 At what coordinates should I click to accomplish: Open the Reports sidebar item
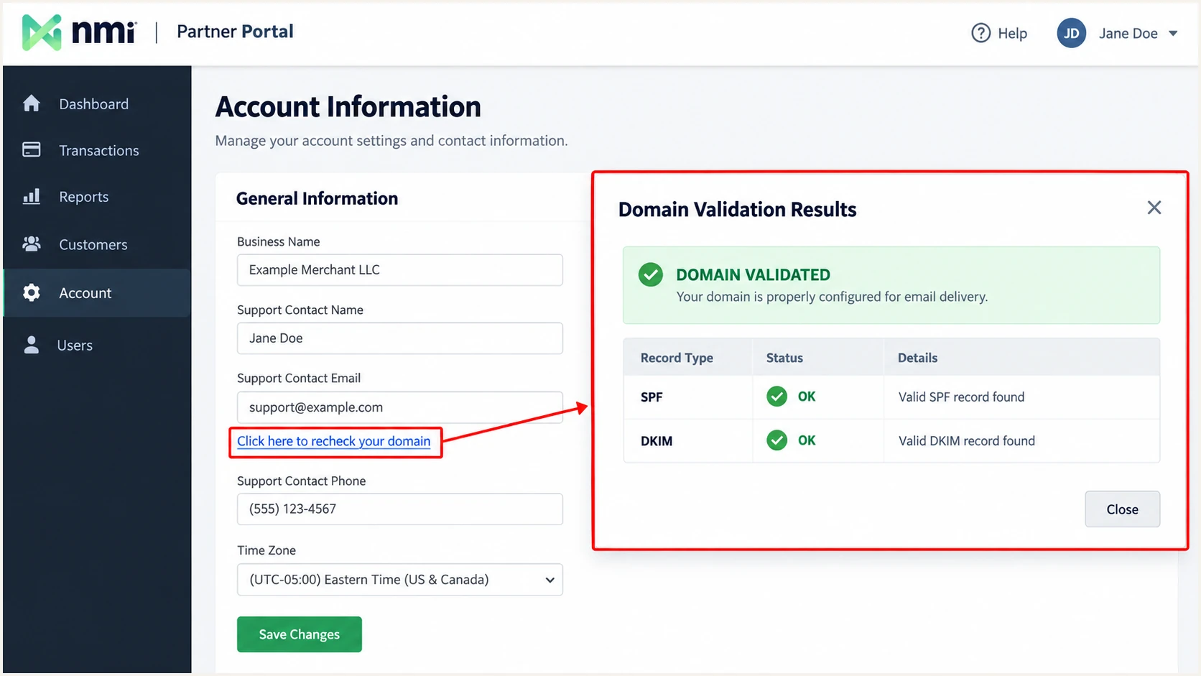coord(97,197)
